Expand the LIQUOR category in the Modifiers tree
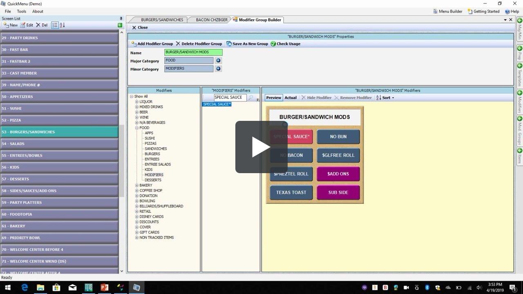Image resolution: width=523 pixels, height=294 pixels. tap(136, 101)
